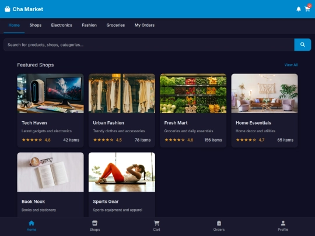The height and width of the screenshot is (236, 315).
Task: Open notifications via the bell icon
Action: (x=299, y=9)
